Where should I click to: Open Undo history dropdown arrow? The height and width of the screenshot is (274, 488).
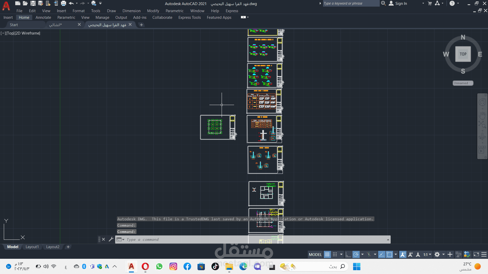pos(77,3)
